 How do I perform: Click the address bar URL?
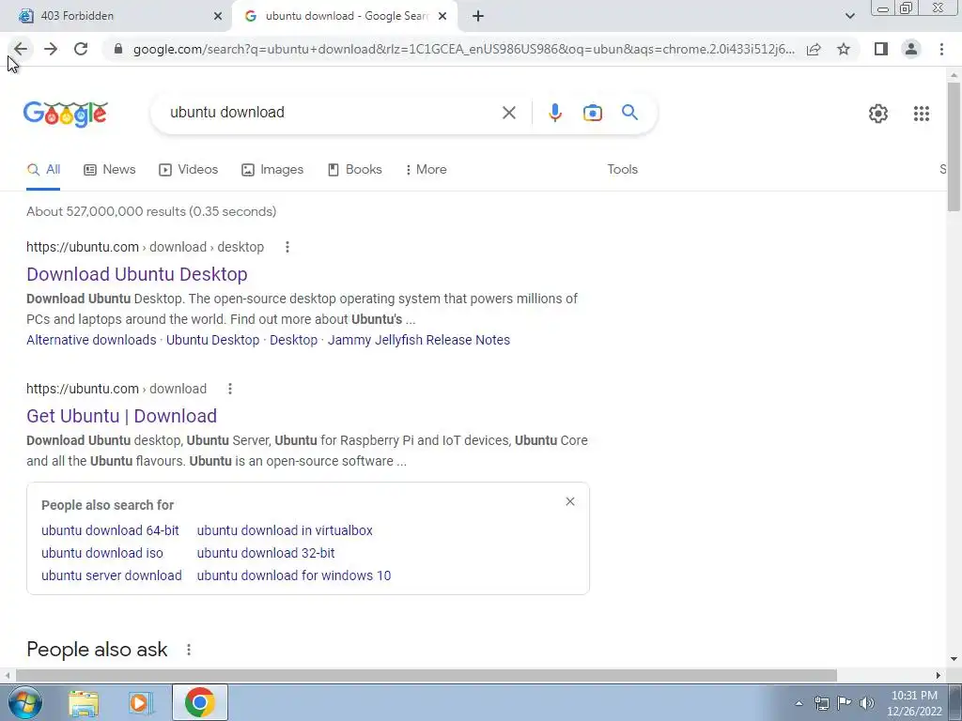pyautogui.click(x=463, y=49)
